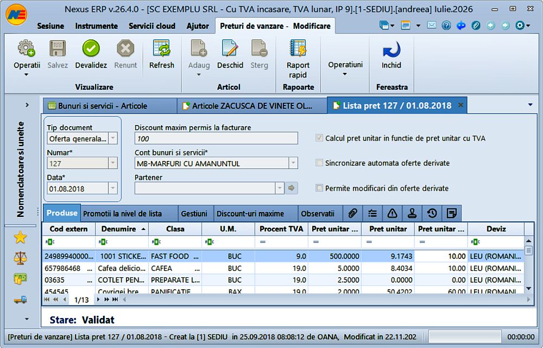The image size is (543, 348).
Task: Click the balance scales sidebar icon
Action: (x=20, y=258)
